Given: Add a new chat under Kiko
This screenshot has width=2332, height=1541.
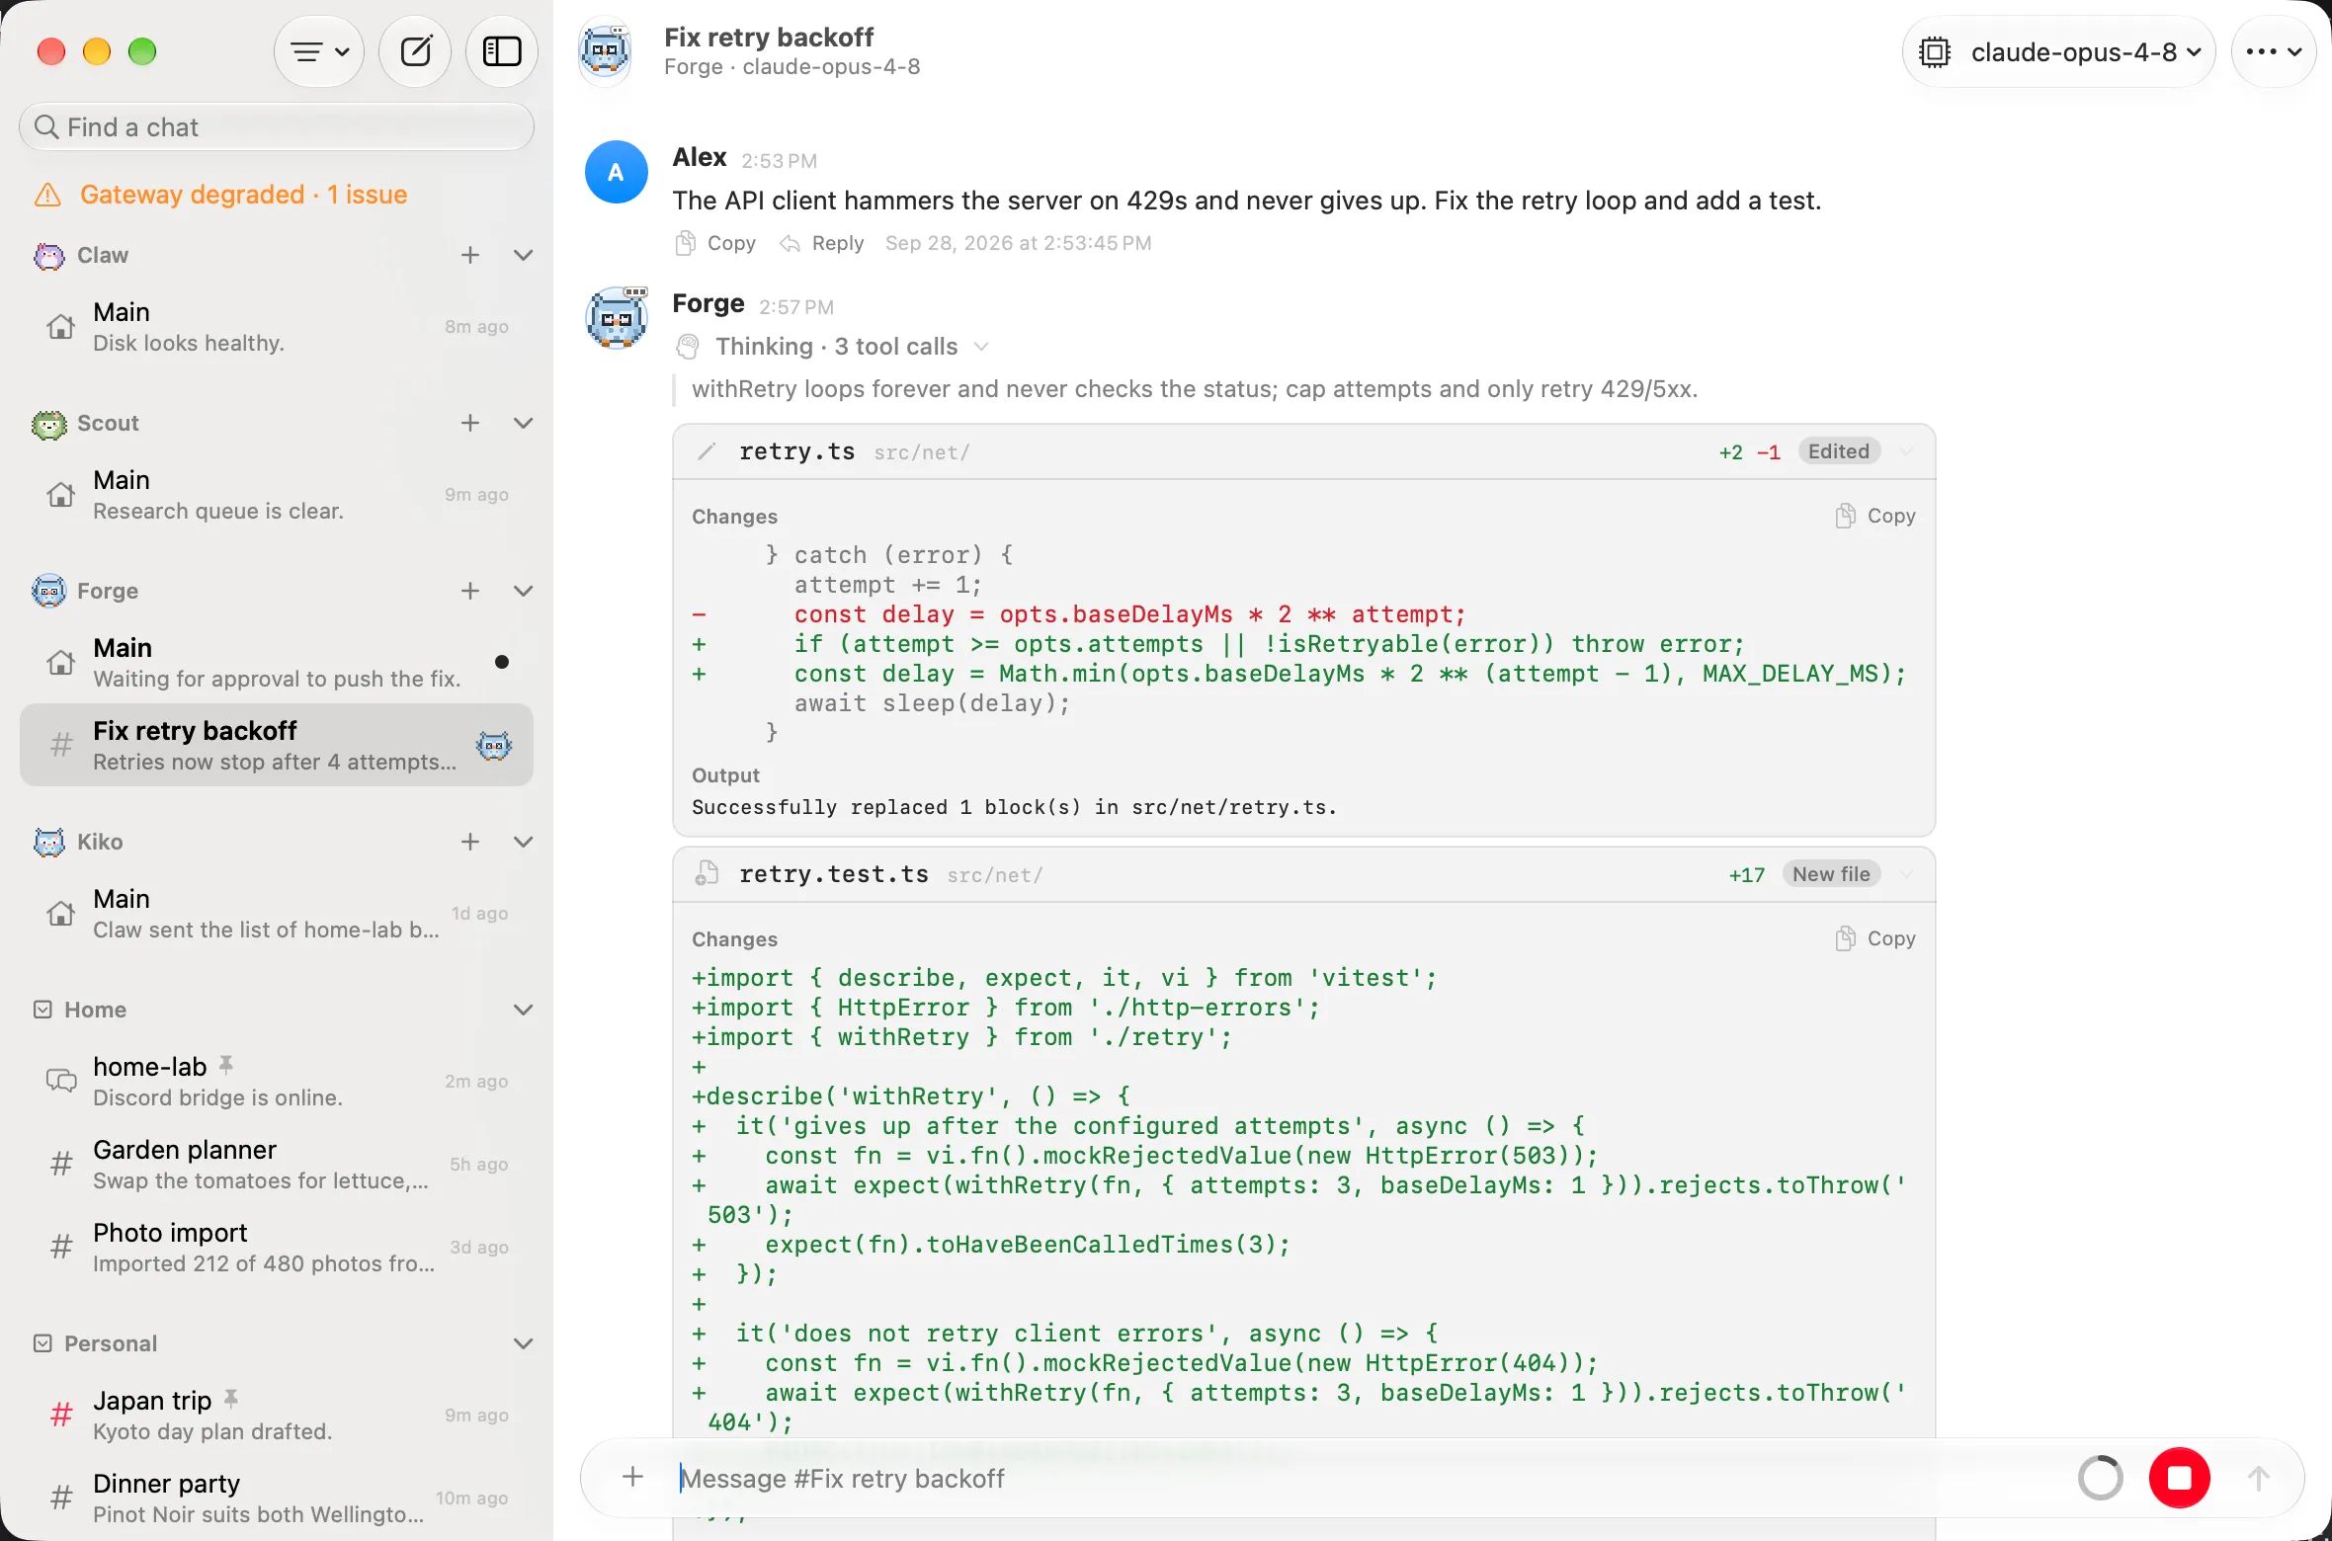Looking at the screenshot, I should tap(470, 842).
